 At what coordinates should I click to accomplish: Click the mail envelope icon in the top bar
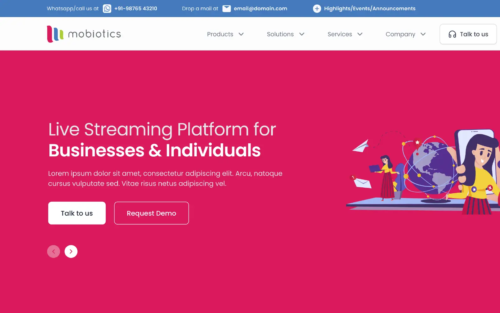click(227, 8)
